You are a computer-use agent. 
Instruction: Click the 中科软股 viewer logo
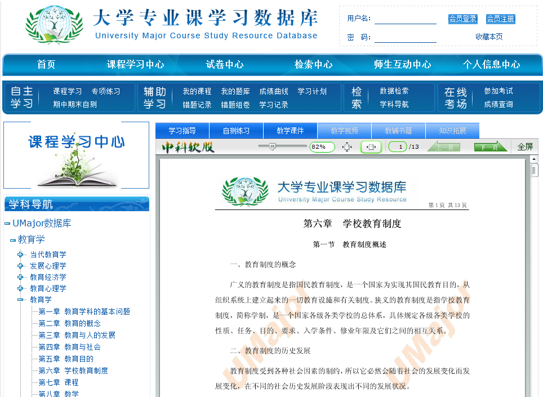coord(188,147)
